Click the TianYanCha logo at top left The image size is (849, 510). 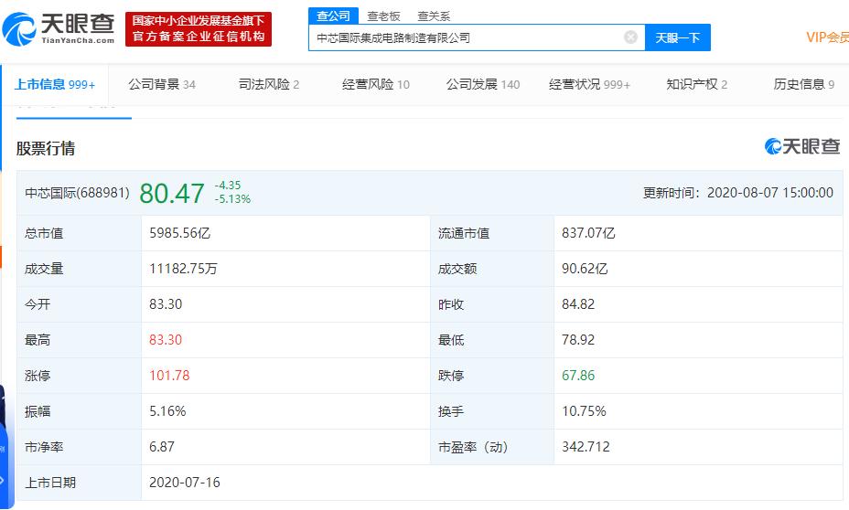(x=59, y=29)
